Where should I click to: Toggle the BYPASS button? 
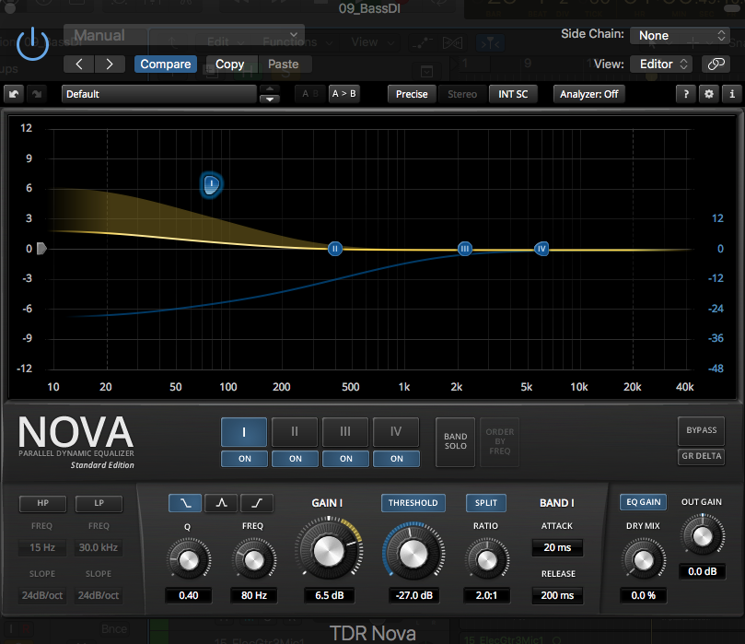coord(702,430)
